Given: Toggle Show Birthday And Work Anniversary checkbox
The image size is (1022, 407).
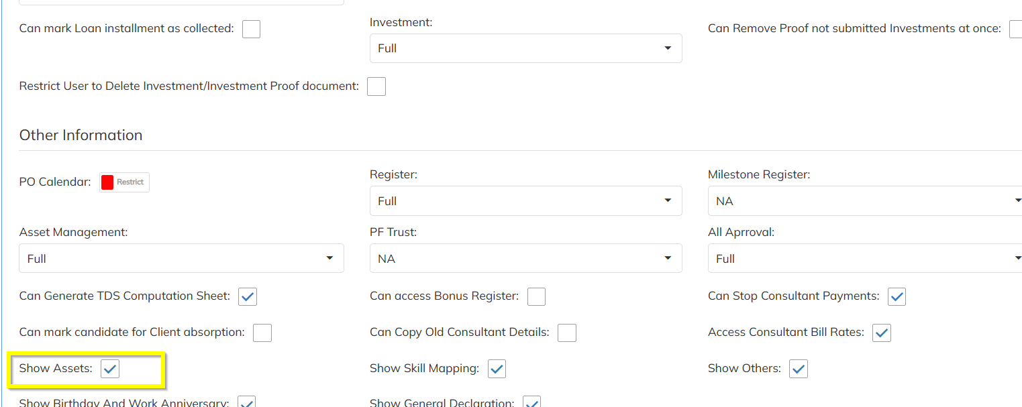Looking at the screenshot, I should click(247, 403).
